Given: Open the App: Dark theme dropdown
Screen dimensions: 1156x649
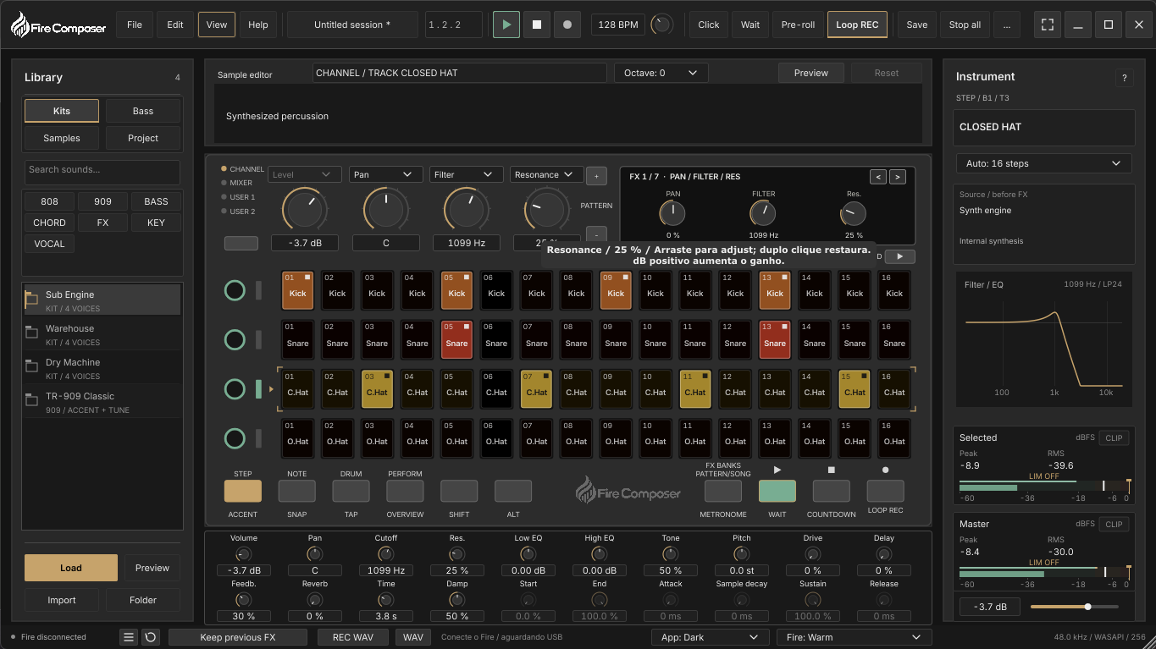Looking at the screenshot, I should tap(710, 637).
